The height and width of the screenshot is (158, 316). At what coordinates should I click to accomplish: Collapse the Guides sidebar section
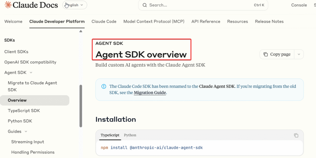coord(26,131)
